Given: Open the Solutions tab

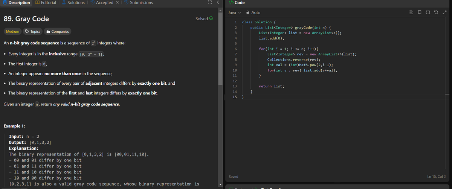Looking at the screenshot, I should 73,3.
